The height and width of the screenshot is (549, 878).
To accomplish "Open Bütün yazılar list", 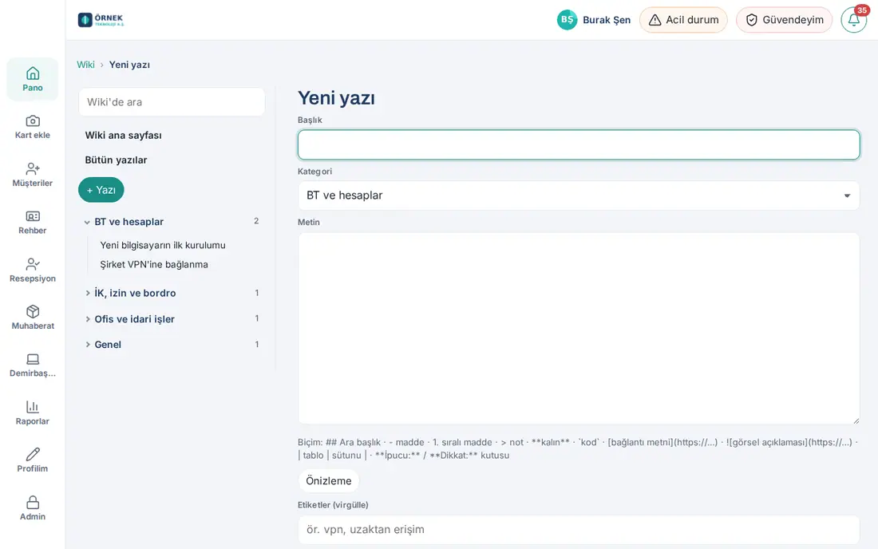I will pos(116,160).
